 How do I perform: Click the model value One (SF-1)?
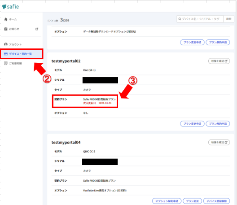pyautogui.click(x=89, y=70)
